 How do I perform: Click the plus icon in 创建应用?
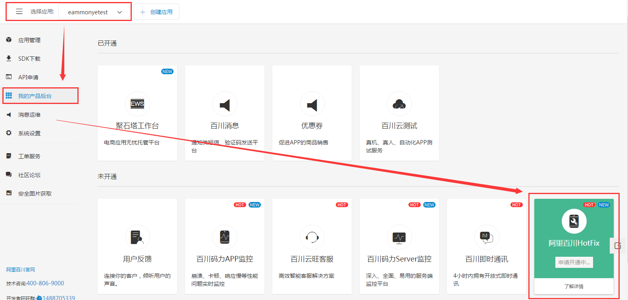click(143, 12)
